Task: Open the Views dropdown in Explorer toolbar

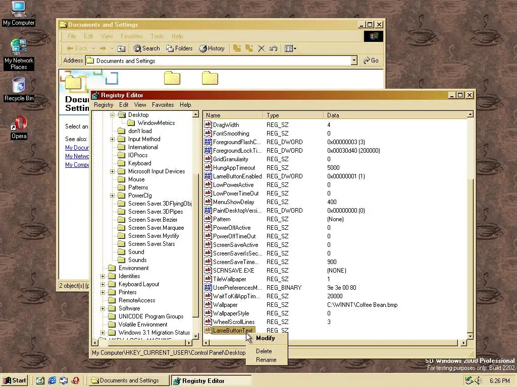Action: (x=290, y=49)
